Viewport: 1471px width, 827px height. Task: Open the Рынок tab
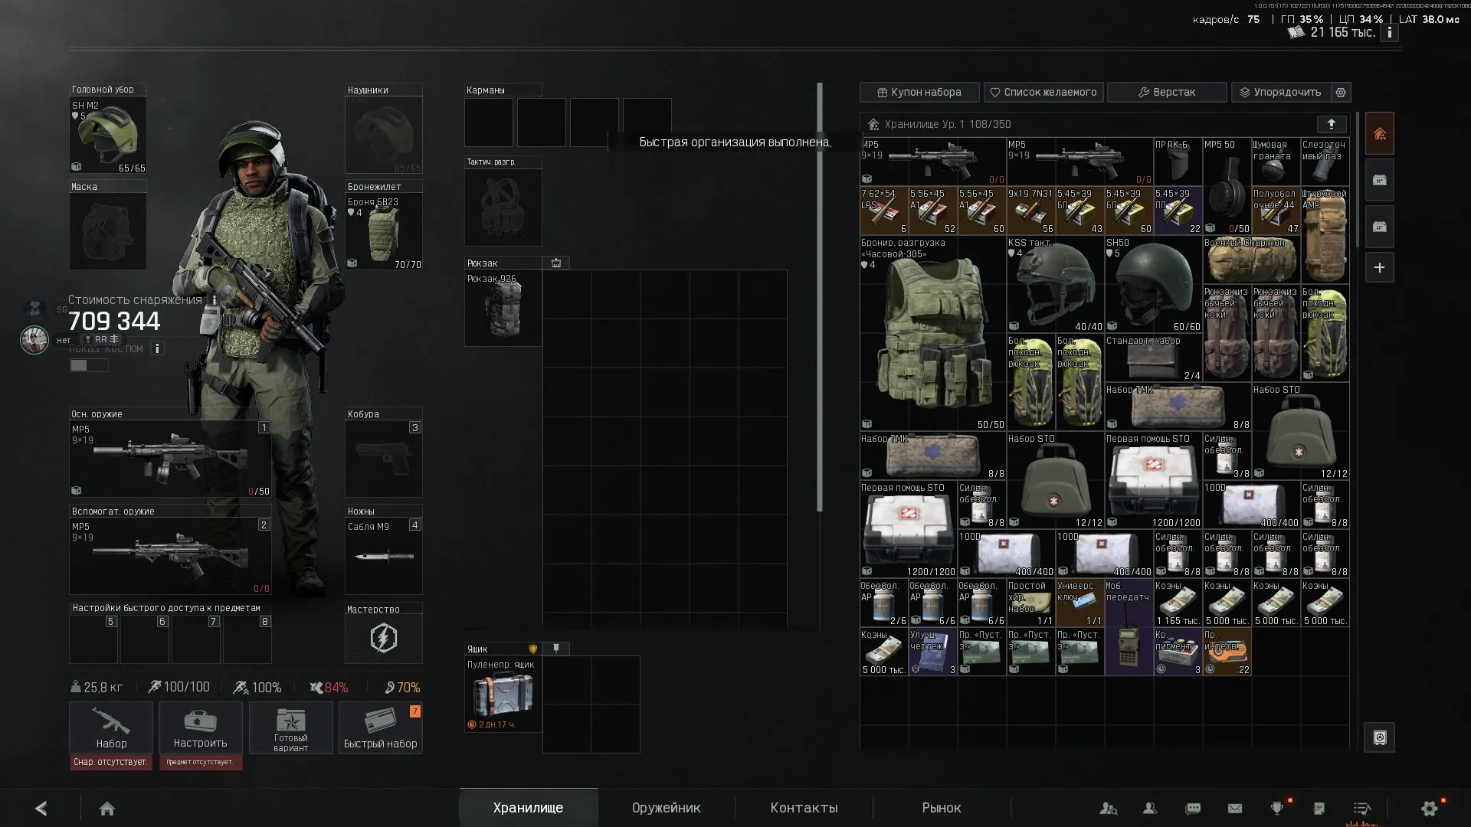coord(942,808)
